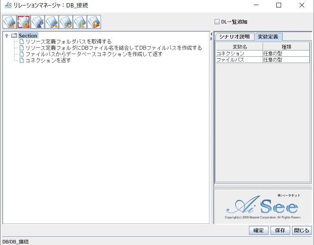
Task: Click the 変数名 column header
Action: pyautogui.click(x=240, y=47)
